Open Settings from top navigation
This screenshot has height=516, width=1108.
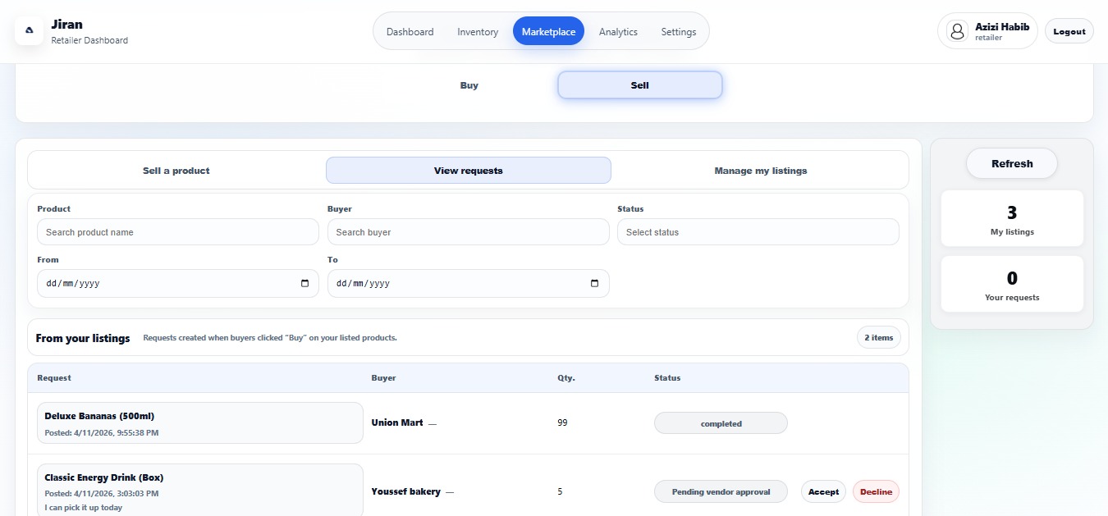(678, 32)
